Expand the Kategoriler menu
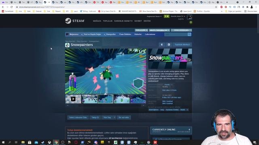259x145 pixels. [x=110, y=34]
